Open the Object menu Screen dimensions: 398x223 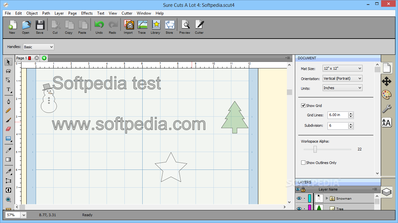click(32, 13)
